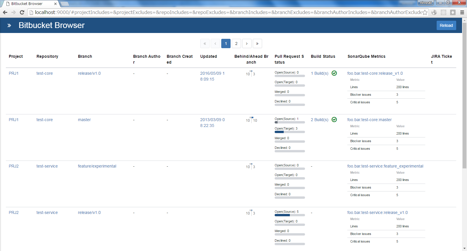Image resolution: width=467 pixels, height=251 pixels.
Task: Click the Reload button
Action: pos(446,25)
